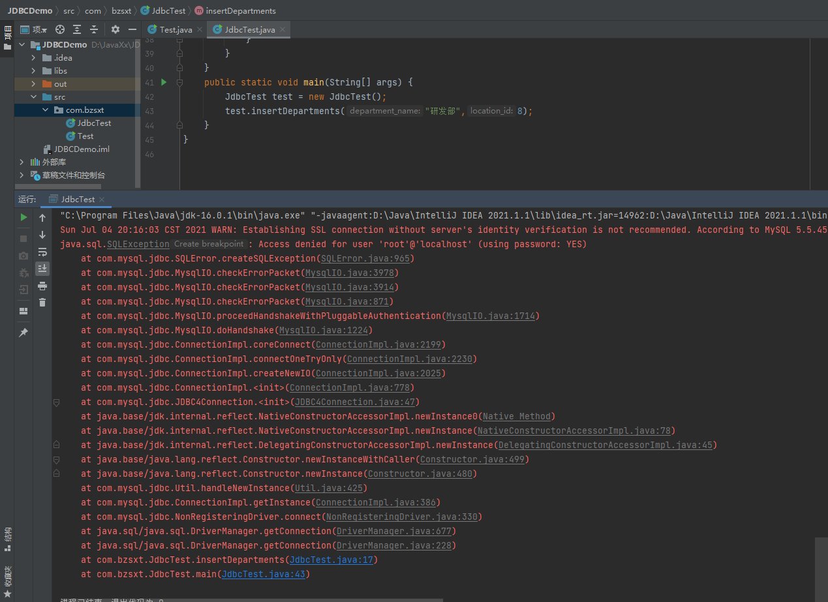Pin the Run tab with the pin icon
The width and height of the screenshot is (828, 602).
point(23,333)
